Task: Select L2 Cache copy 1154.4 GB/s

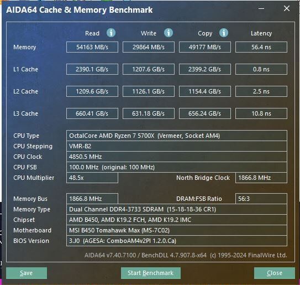Action: (x=205, y=91)
